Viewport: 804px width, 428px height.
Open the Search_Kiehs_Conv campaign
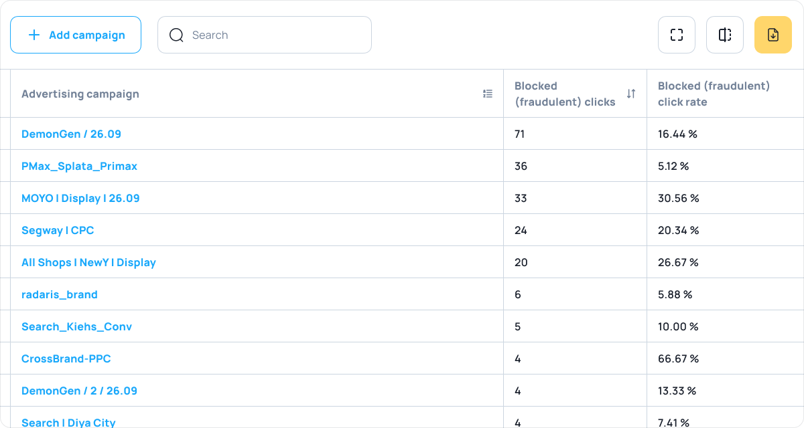[76, 326]
